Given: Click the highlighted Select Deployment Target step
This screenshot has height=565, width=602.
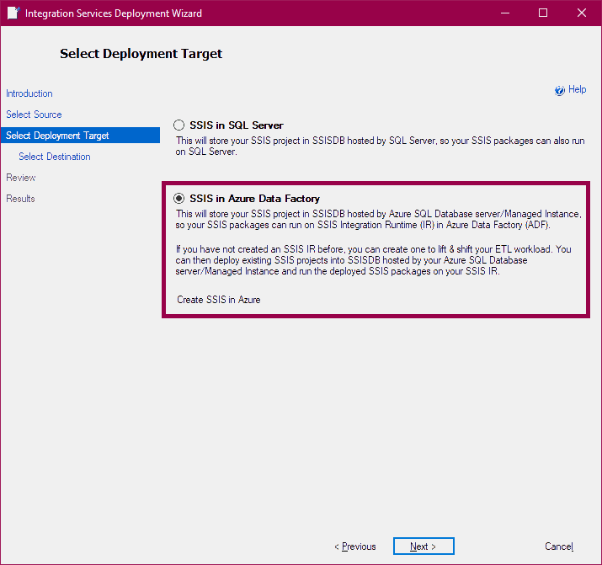Looking at the screenshot, I should pyautogui.click(x=57, y=136).
